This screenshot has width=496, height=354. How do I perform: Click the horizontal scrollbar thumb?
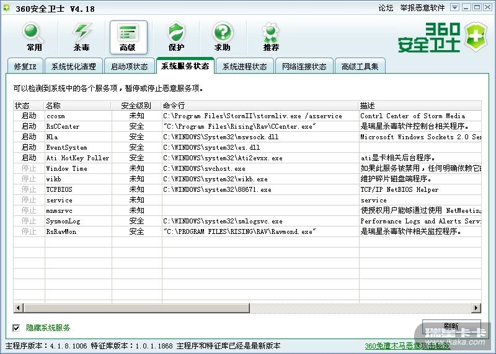[x=136, y=308]
